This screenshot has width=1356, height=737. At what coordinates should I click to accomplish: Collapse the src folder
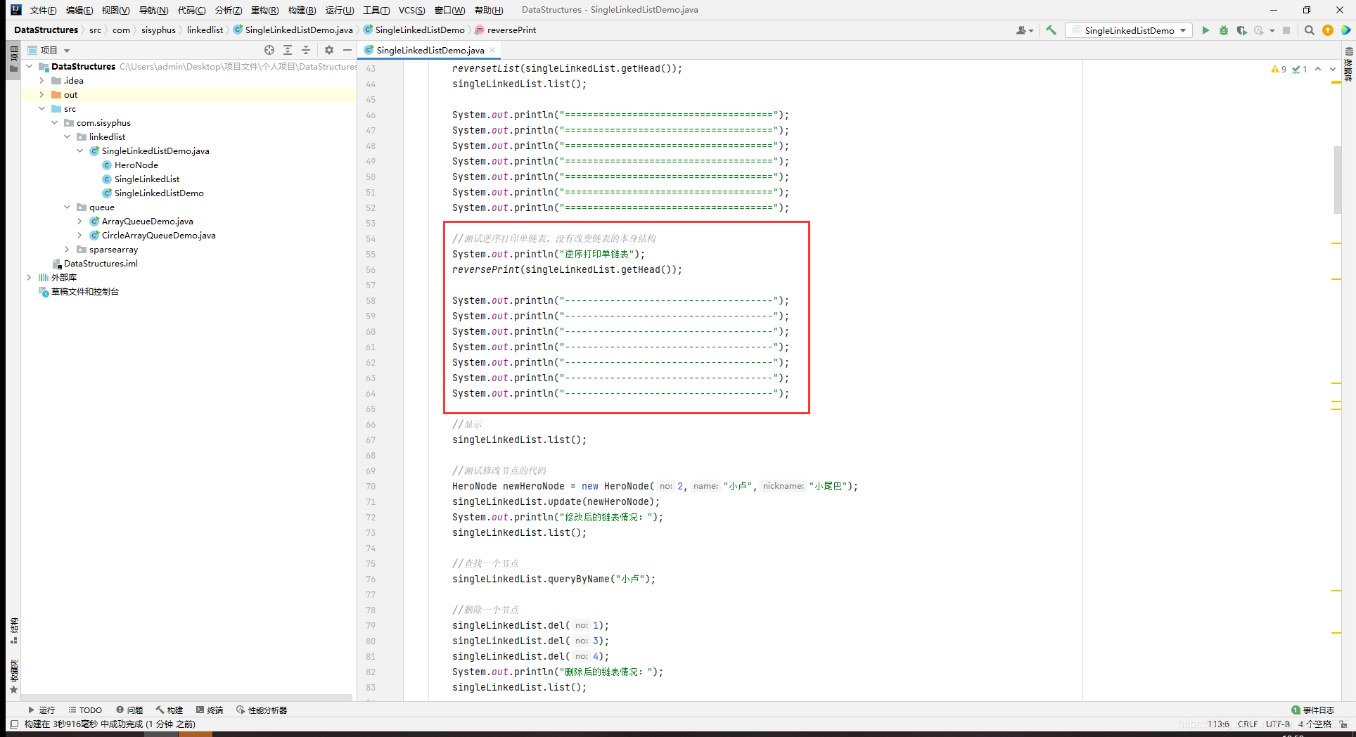tap(42, 108)
